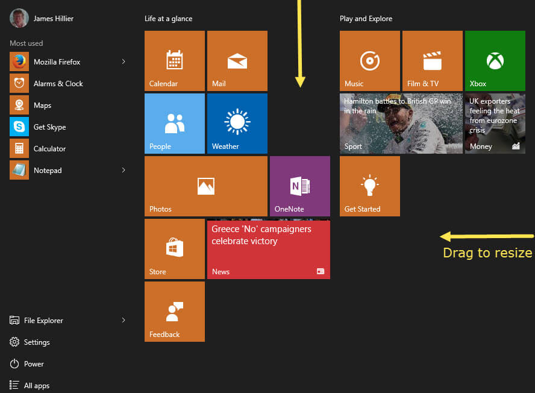Expand File Explorer submenu arrow

(124, 320)
